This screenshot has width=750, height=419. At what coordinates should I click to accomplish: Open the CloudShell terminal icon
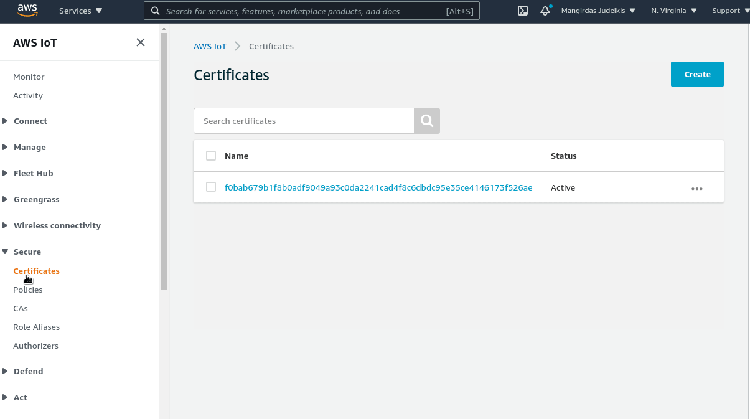click(522, 11)
